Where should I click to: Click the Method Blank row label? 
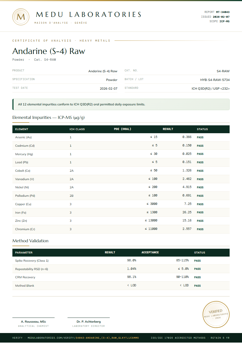[25, 286]
